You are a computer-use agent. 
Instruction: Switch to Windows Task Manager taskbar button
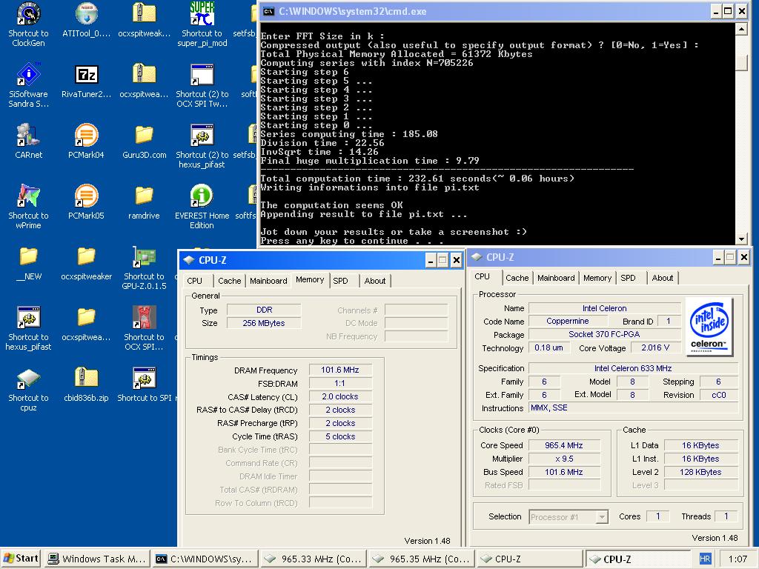98,559
